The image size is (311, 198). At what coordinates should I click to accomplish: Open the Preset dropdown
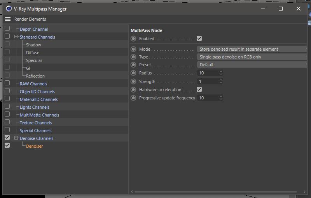point(252,65)
